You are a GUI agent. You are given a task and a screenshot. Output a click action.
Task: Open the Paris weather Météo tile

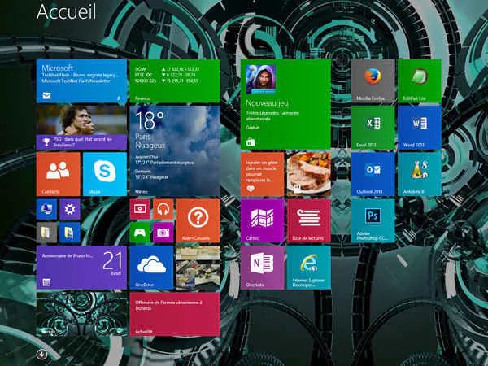[x=175, y=151]
